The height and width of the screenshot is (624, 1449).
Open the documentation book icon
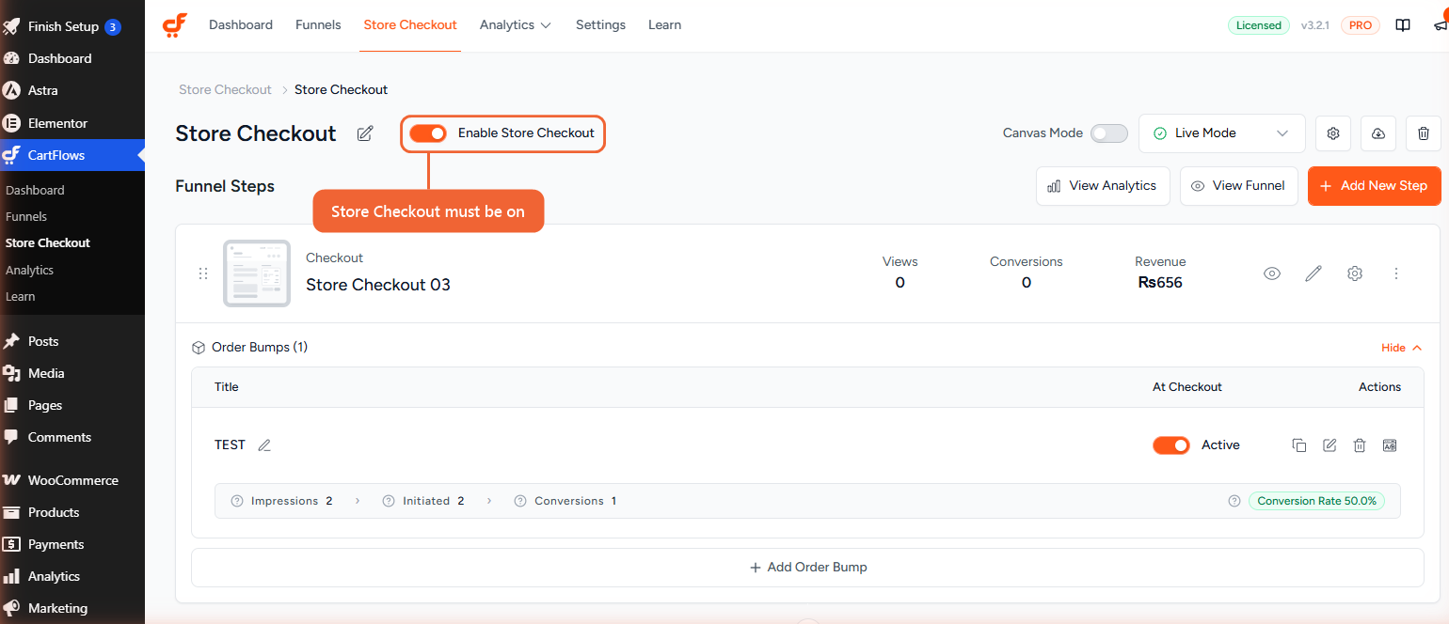(x=1403, y=25)
